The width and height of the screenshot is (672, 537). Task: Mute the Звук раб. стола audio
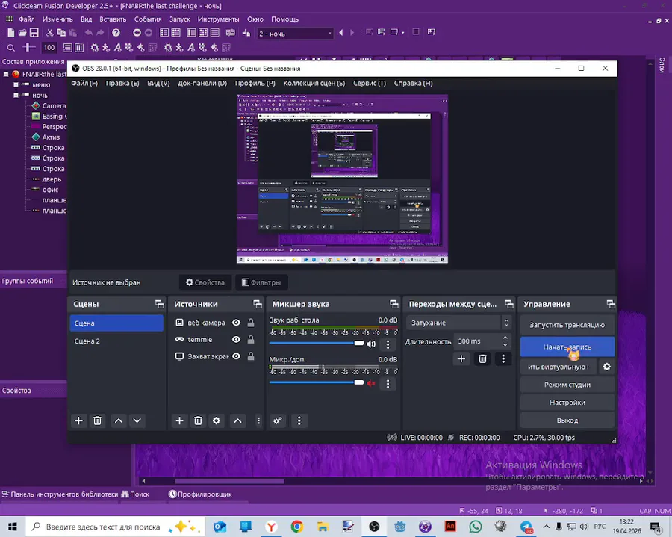371,344
